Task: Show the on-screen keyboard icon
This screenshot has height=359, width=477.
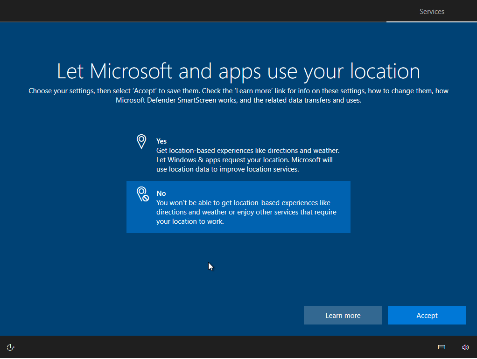Action: pyautogui.click(x=442, y=347)
